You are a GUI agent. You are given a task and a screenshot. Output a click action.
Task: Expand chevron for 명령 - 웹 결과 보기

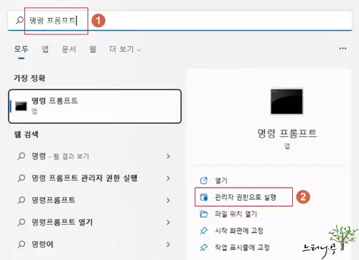tap(168, 156)
